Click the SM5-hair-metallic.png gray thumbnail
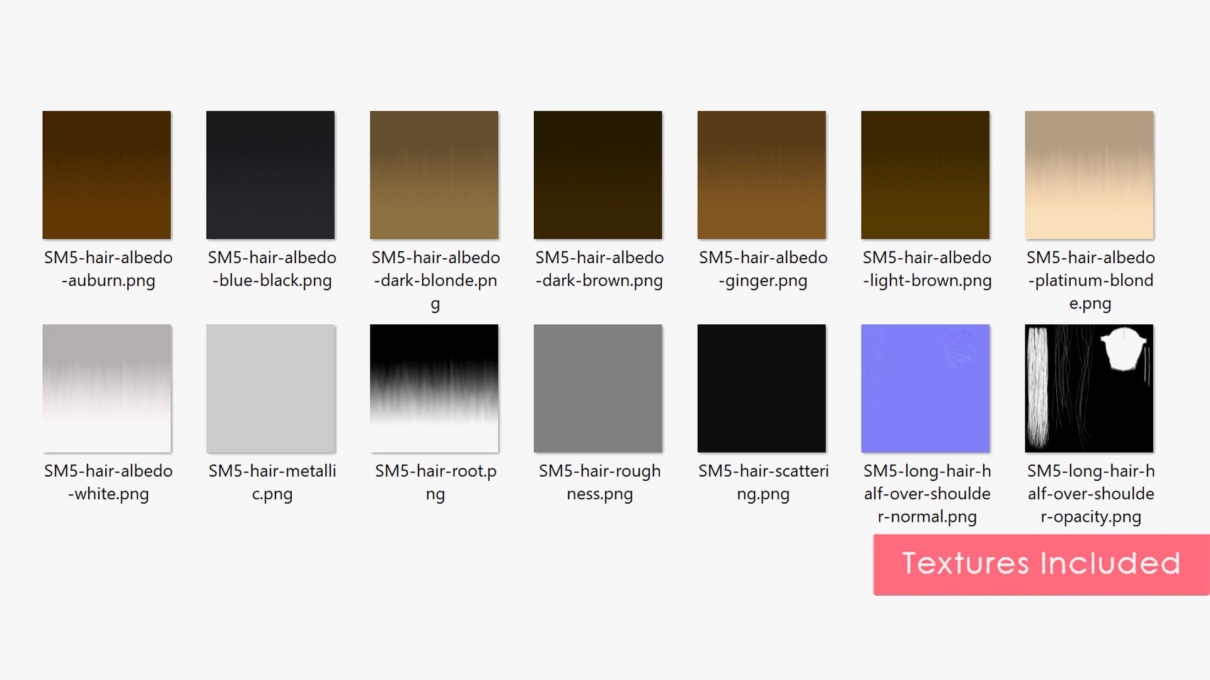1210x680 pixels. (270, 388)
